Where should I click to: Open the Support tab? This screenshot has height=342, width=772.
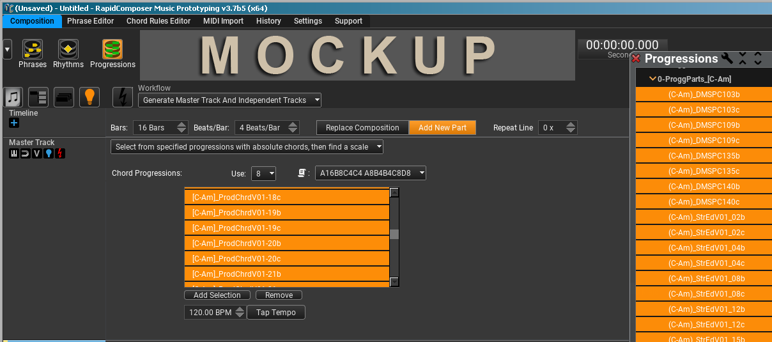[348, 21]
